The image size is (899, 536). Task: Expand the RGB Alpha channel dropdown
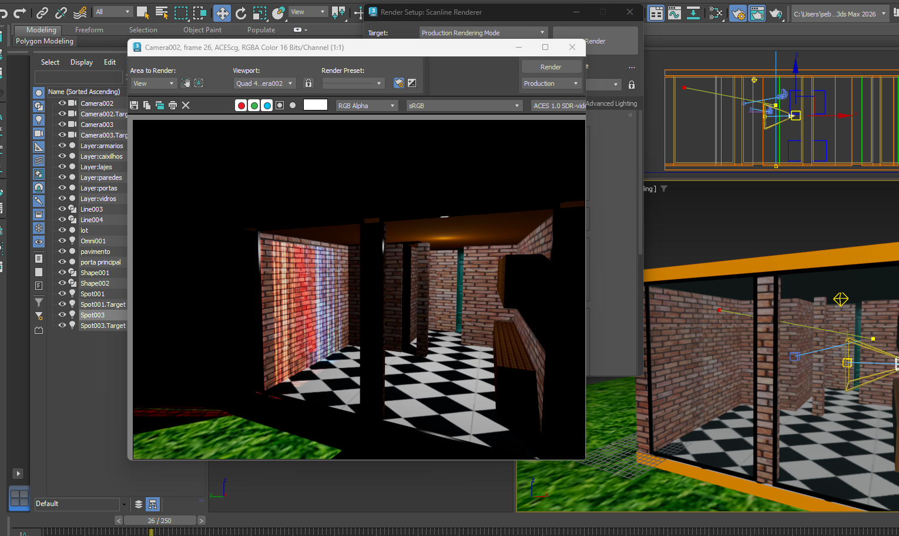click(367, 106)
